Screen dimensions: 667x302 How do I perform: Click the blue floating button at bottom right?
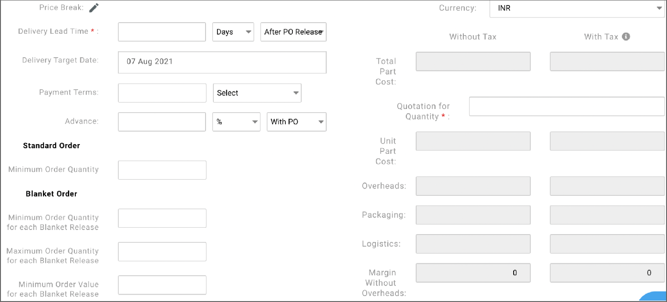pos(655,297)
